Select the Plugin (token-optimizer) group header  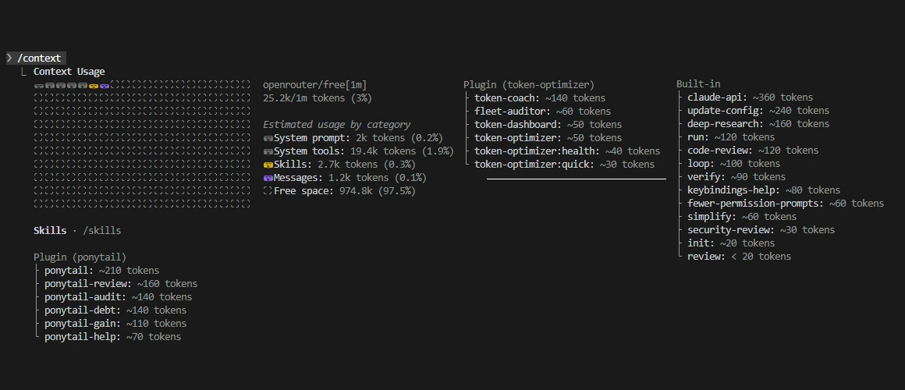[529, 85]
